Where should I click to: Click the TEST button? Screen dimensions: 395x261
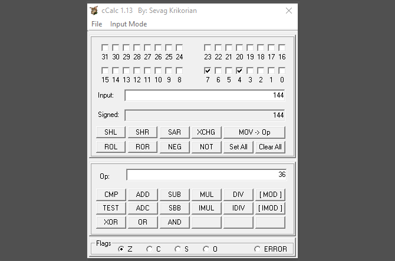(111, 208)
